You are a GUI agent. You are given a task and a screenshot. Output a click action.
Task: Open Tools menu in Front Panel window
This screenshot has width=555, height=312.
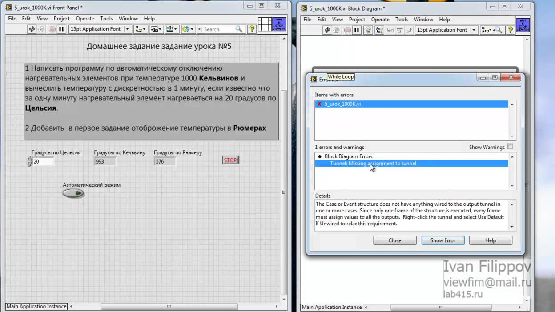coord(106,19)
